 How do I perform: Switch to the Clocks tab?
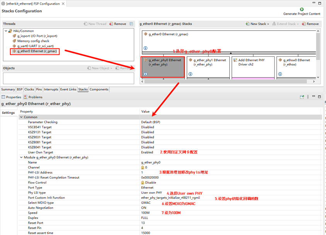29,90
